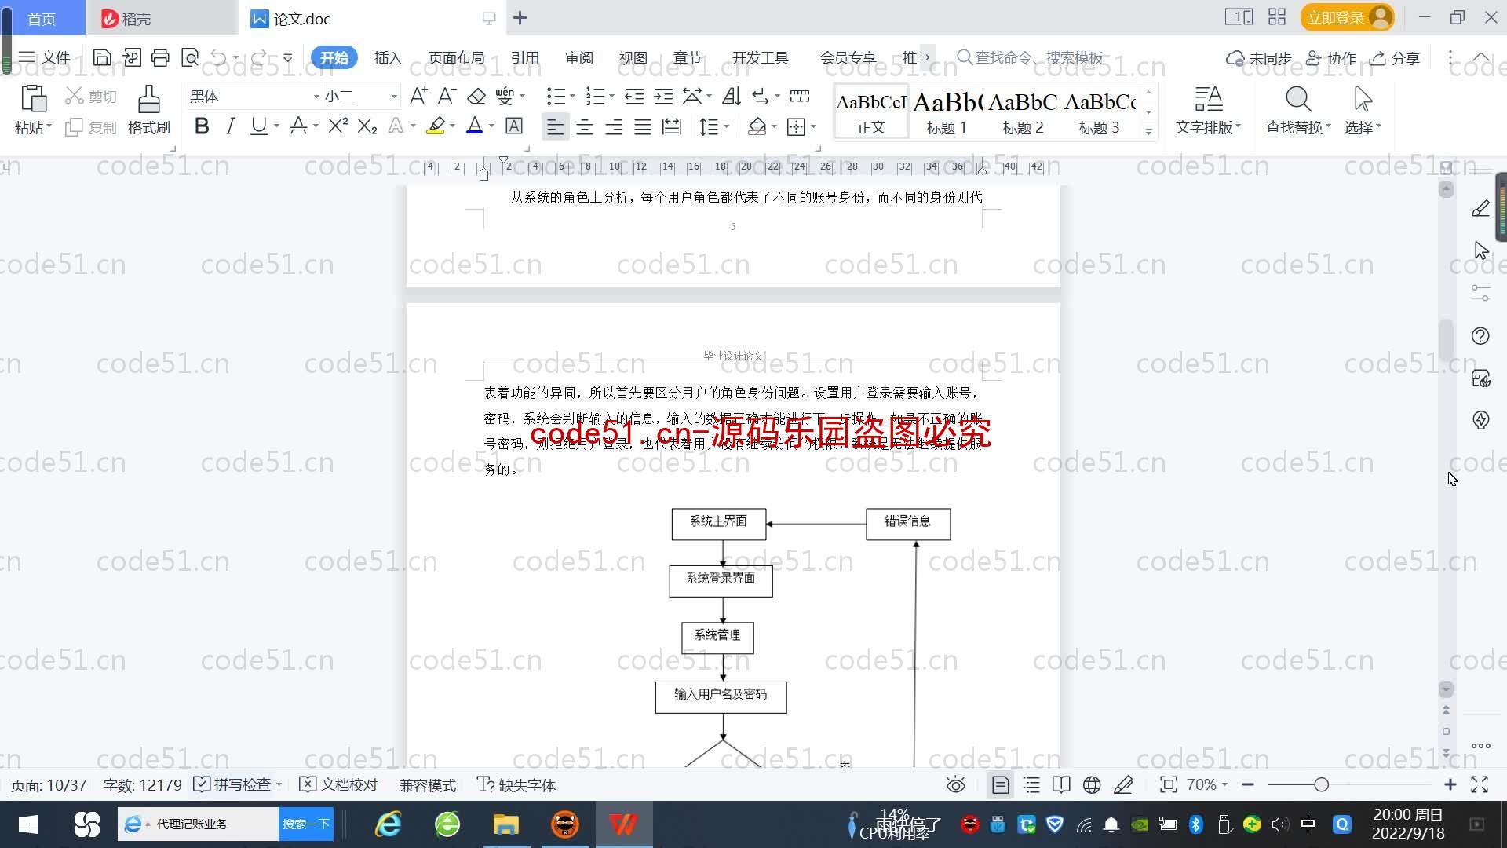
Task: Click the vertical scrollbar thumb
Action: [1446, 339]
